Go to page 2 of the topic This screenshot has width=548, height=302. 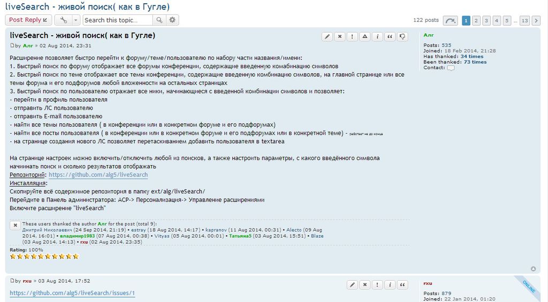click(476, 20)
